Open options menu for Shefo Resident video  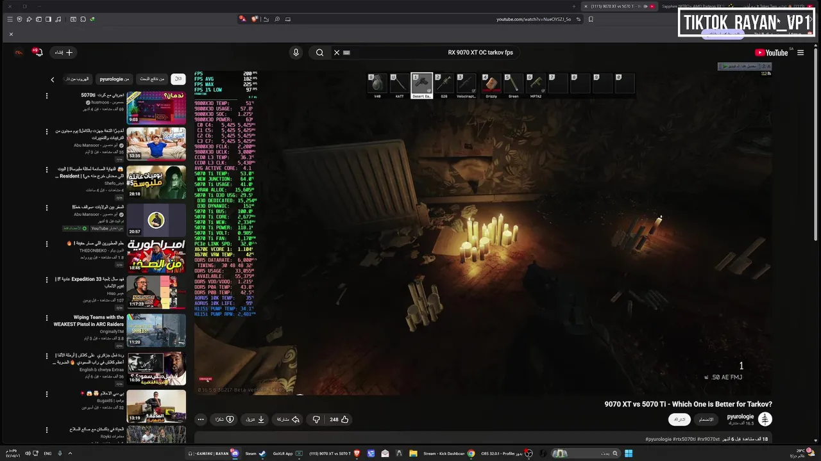tap(46, 170)
